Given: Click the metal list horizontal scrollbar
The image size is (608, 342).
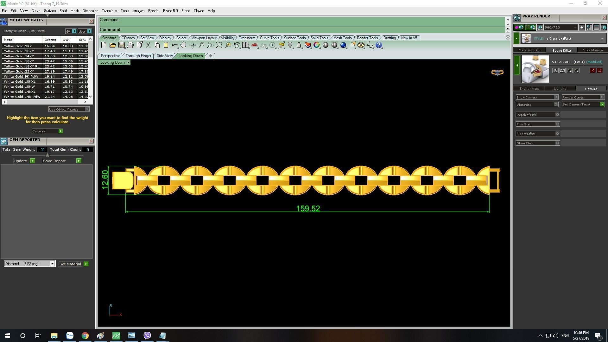Looking at the screenshot, I should tap(44, 102).
